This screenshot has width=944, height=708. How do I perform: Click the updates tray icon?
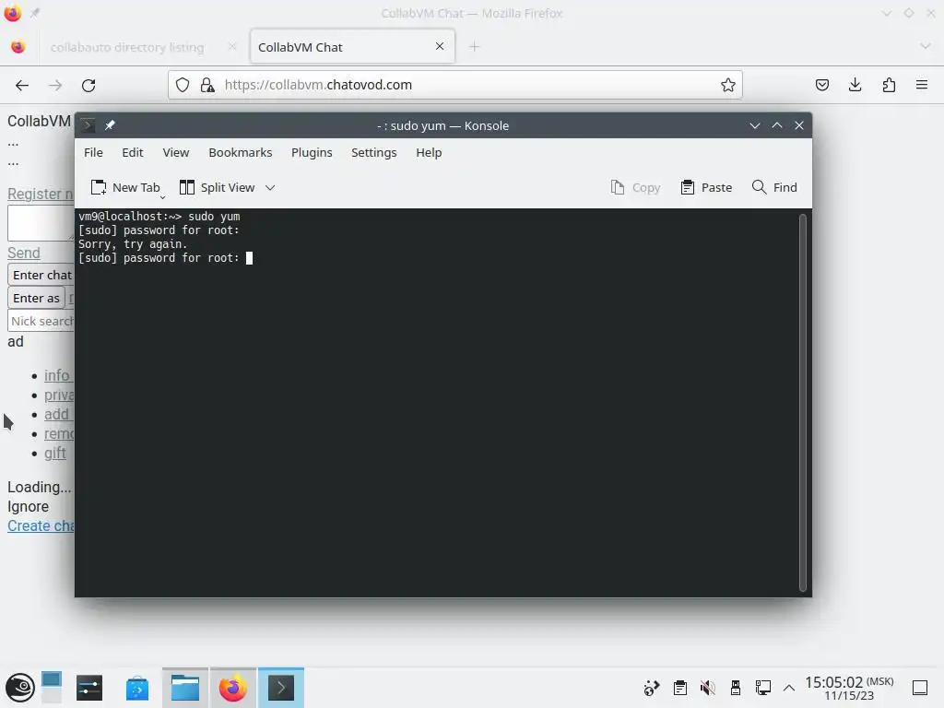(x=652, y=688)
